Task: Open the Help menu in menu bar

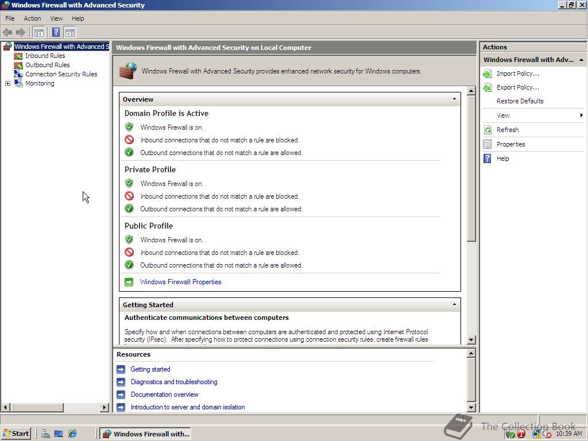Action: 78,18
